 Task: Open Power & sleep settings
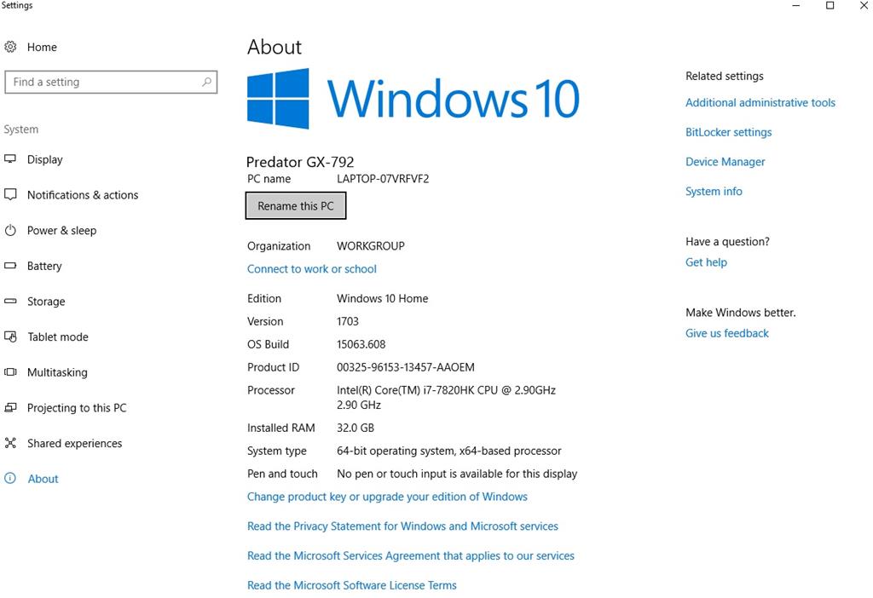61,230
